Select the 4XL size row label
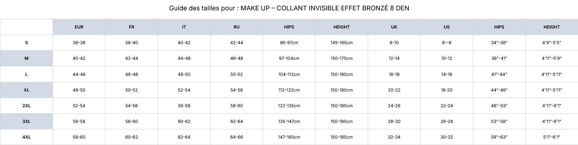 [x=26, y=137]
